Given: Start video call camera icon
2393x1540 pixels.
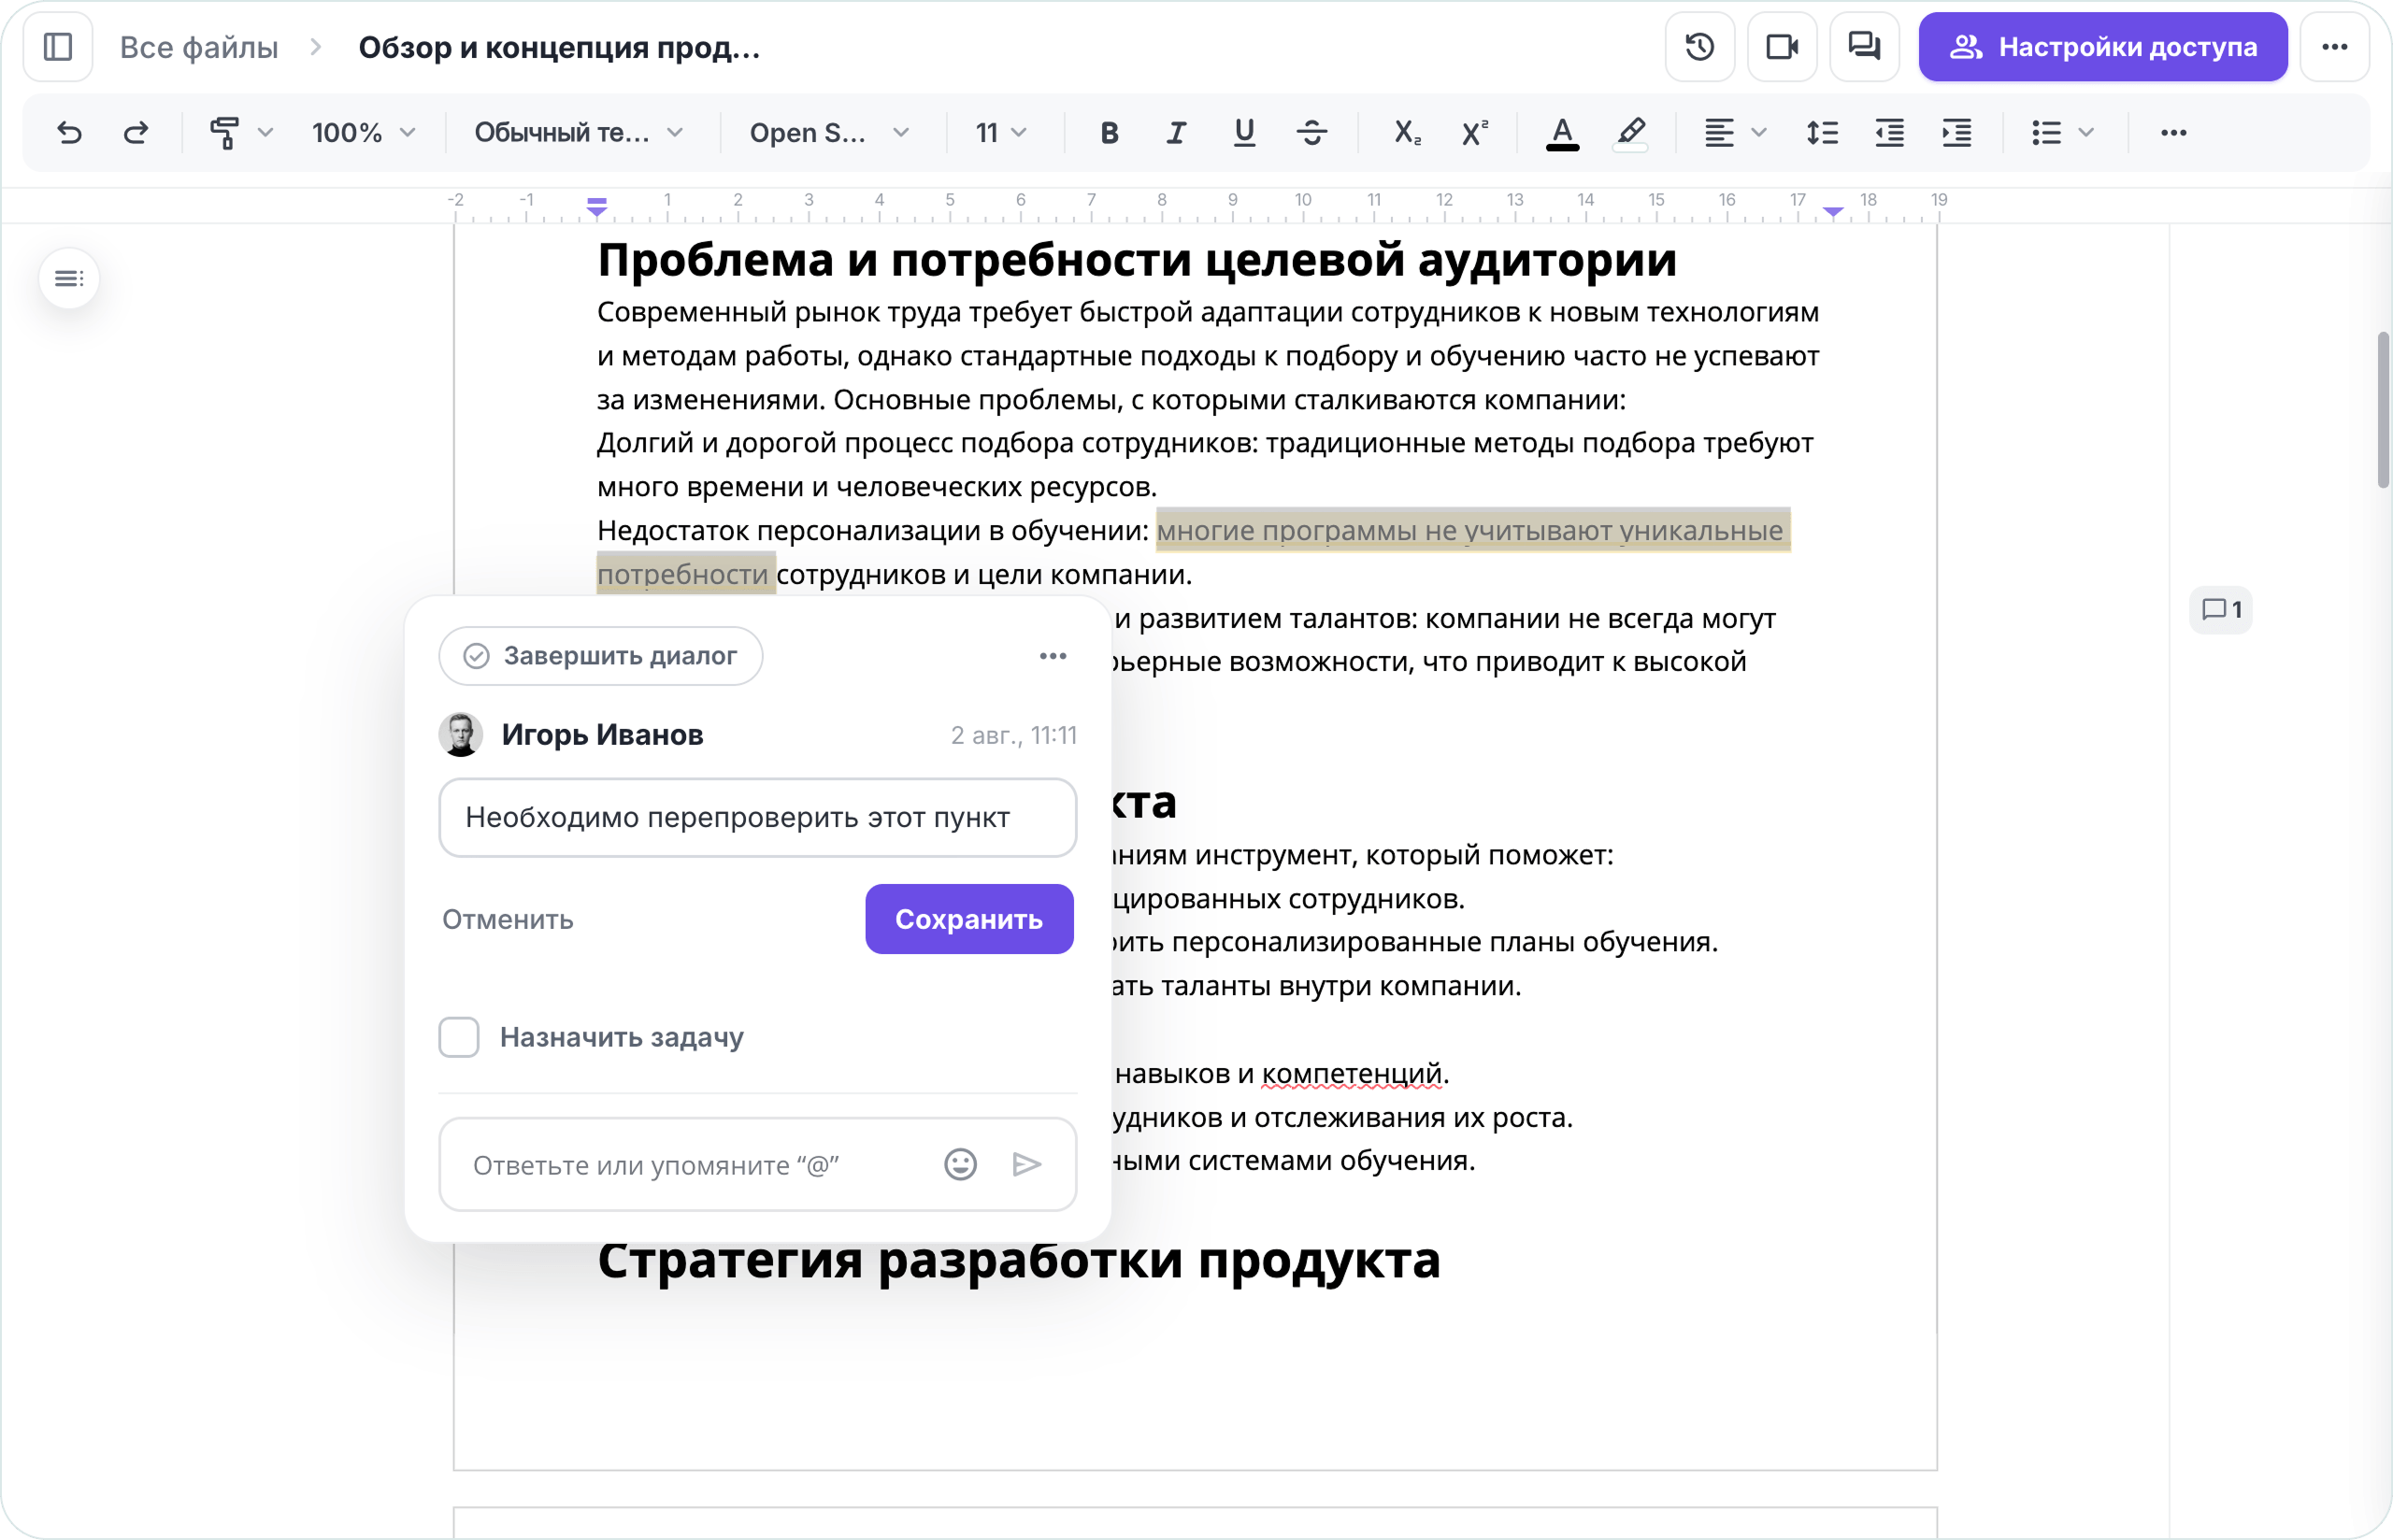Looking at the screenshot, I should (1781, 47).
